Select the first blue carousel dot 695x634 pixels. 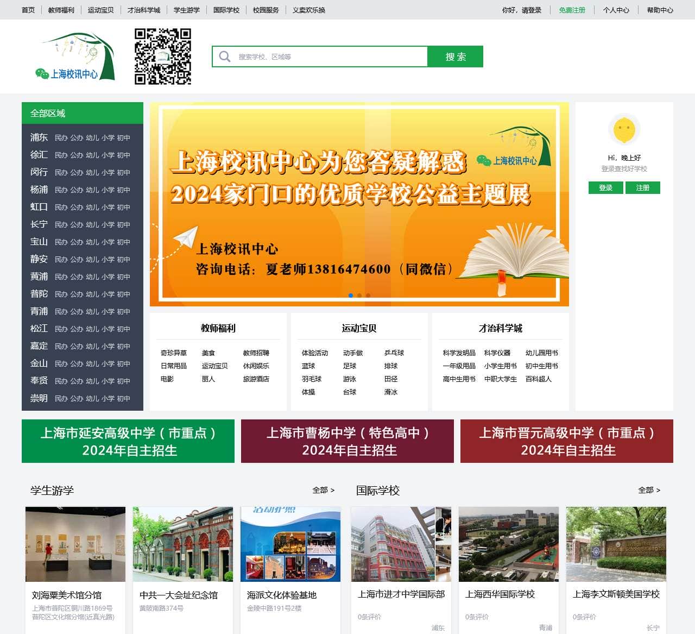[x=351, y=296]
